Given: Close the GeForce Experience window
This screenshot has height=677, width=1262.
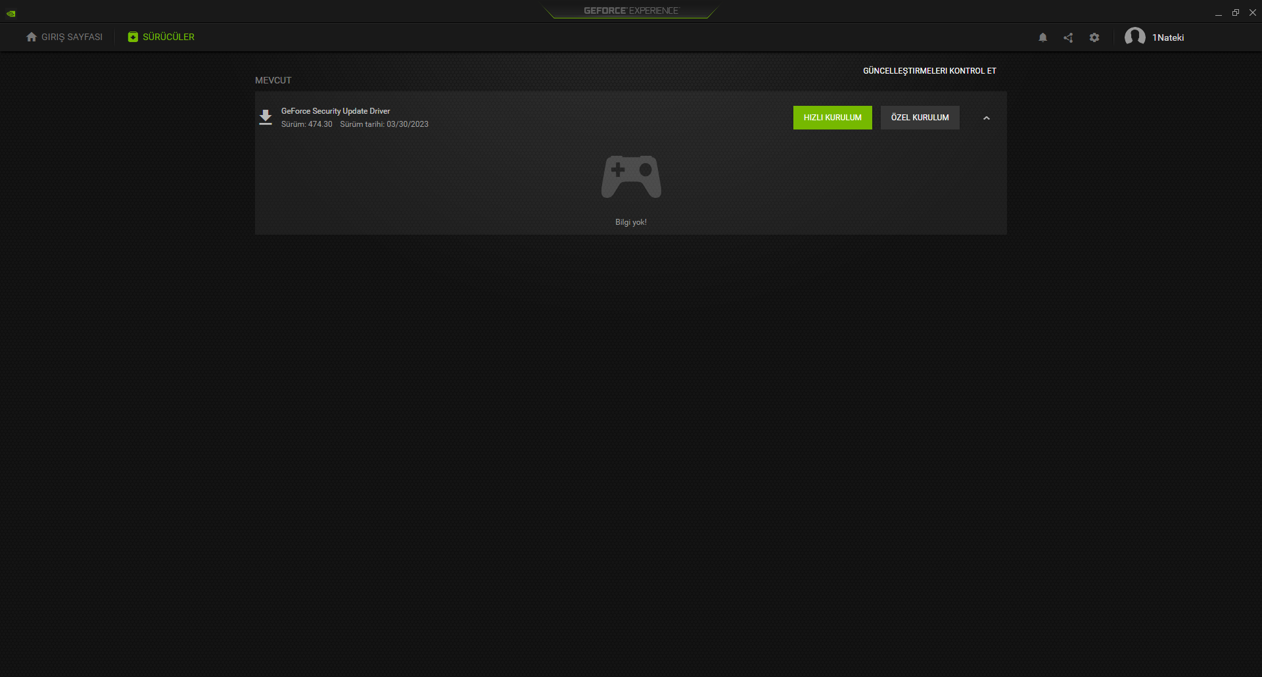Looking at the screenshot, I should [x=1252, y=12].
